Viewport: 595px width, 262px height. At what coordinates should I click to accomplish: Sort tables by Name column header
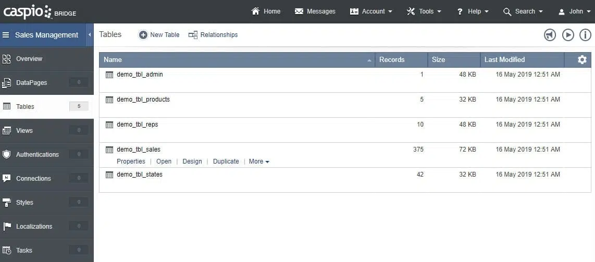coord(113,60)
